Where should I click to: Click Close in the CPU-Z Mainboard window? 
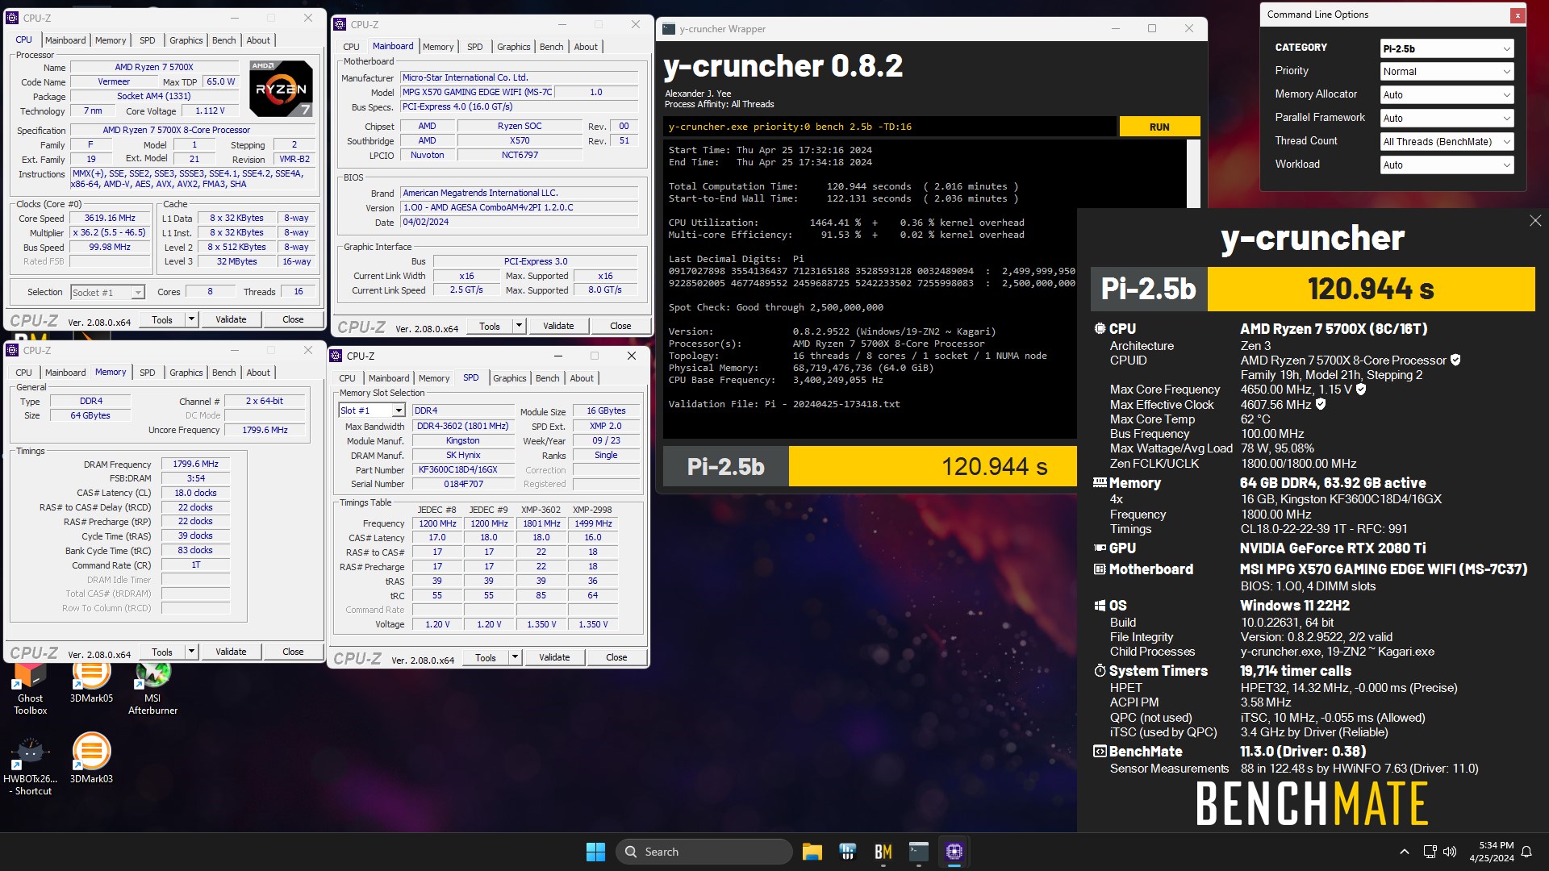click(620, 326)
